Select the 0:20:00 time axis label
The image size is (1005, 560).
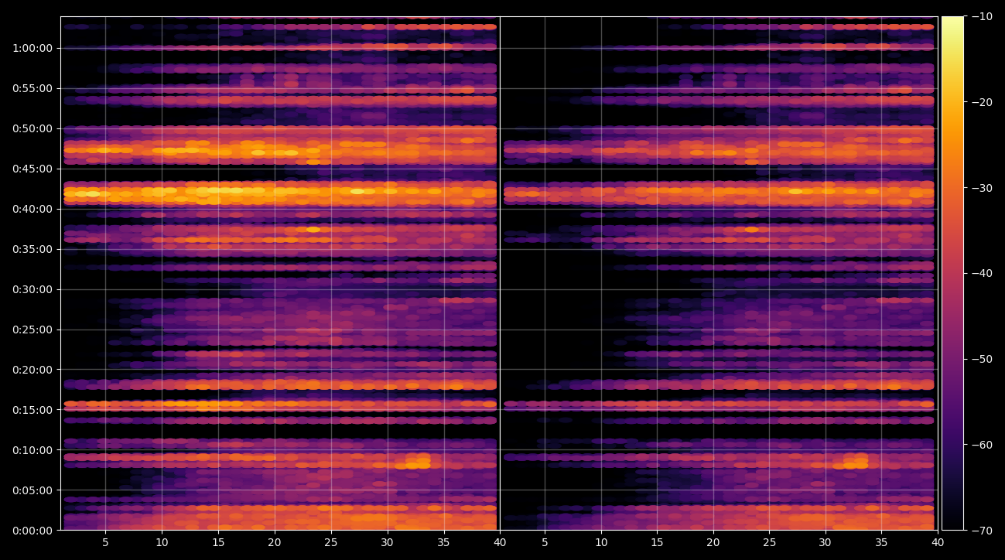pyautogui.click(x=32, y=370)
